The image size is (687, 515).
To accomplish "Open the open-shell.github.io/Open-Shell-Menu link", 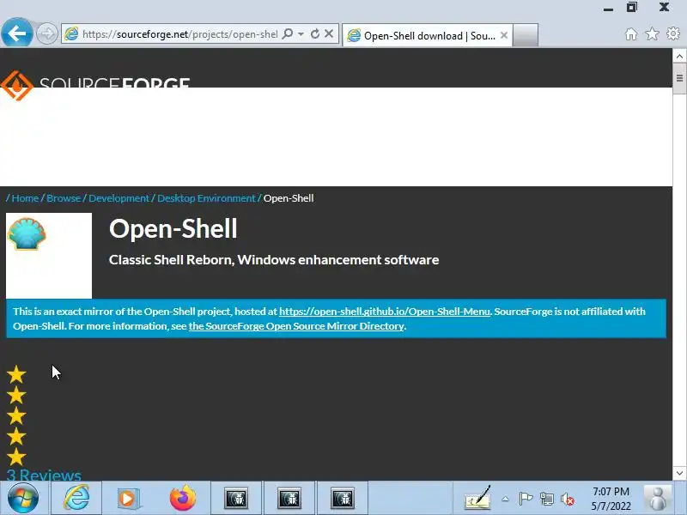I will coord(384,312).
